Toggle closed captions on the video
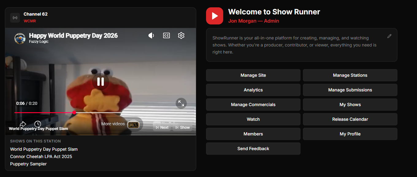 166,35
